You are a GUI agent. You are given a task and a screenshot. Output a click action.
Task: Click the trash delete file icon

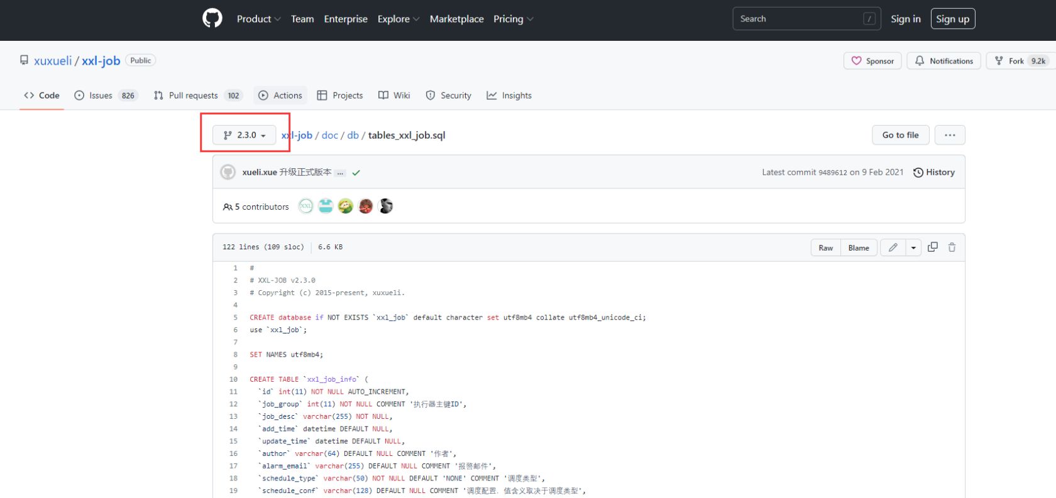click(x=952, y=247)
